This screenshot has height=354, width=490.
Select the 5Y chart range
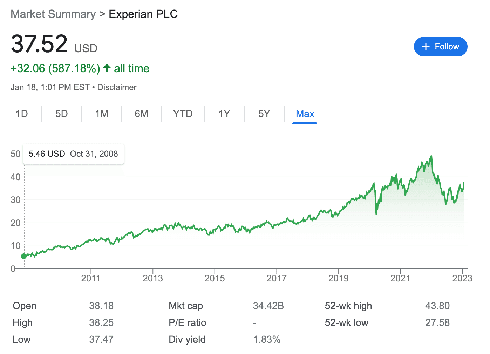pos(264,114)
